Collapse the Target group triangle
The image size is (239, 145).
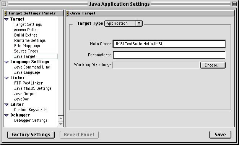7,19
